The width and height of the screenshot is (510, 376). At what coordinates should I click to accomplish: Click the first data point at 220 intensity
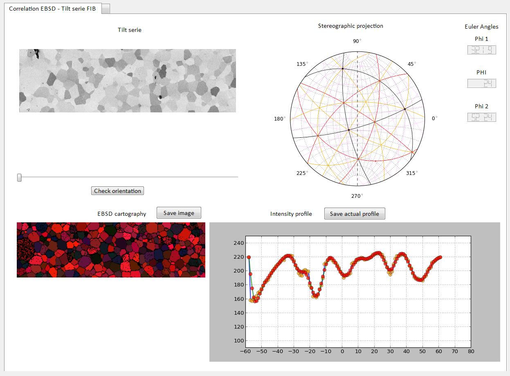[x=249, y=257]
